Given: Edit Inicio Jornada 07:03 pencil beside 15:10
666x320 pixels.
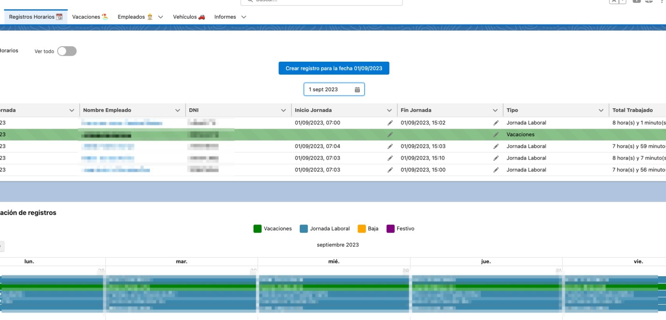Looking at the screenshot, I should tap(390, 158).
